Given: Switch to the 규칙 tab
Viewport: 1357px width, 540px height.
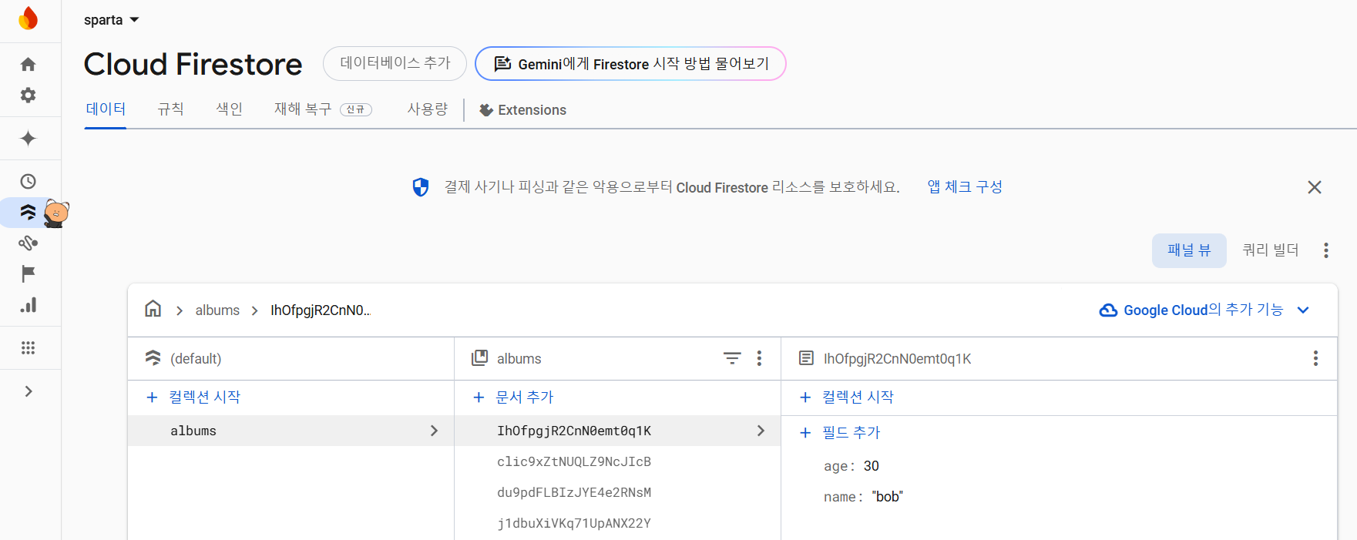Looking at the screenshot, I should coord(170,109).
